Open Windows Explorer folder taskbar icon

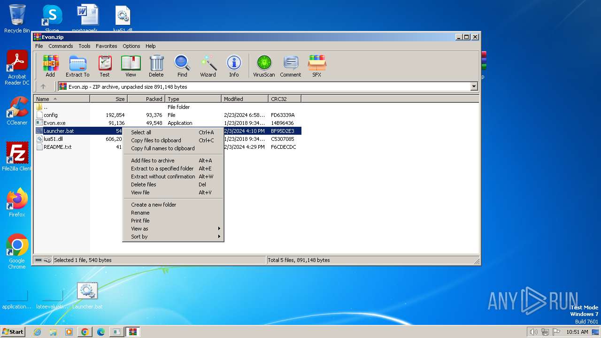(x=53, y=332)
